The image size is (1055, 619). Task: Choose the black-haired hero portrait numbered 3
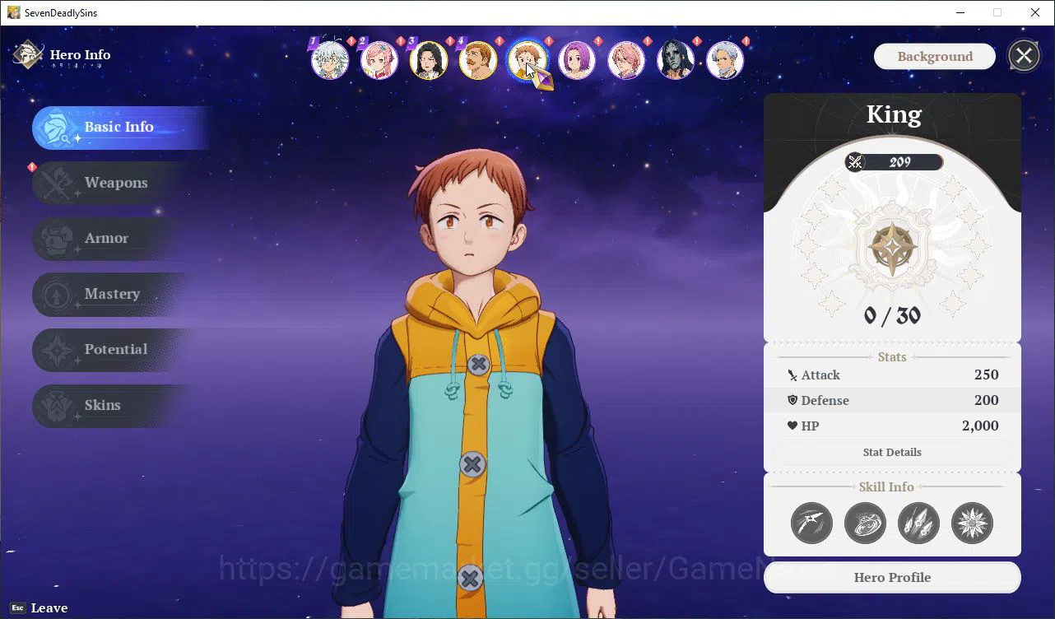(x=429, y=60)
